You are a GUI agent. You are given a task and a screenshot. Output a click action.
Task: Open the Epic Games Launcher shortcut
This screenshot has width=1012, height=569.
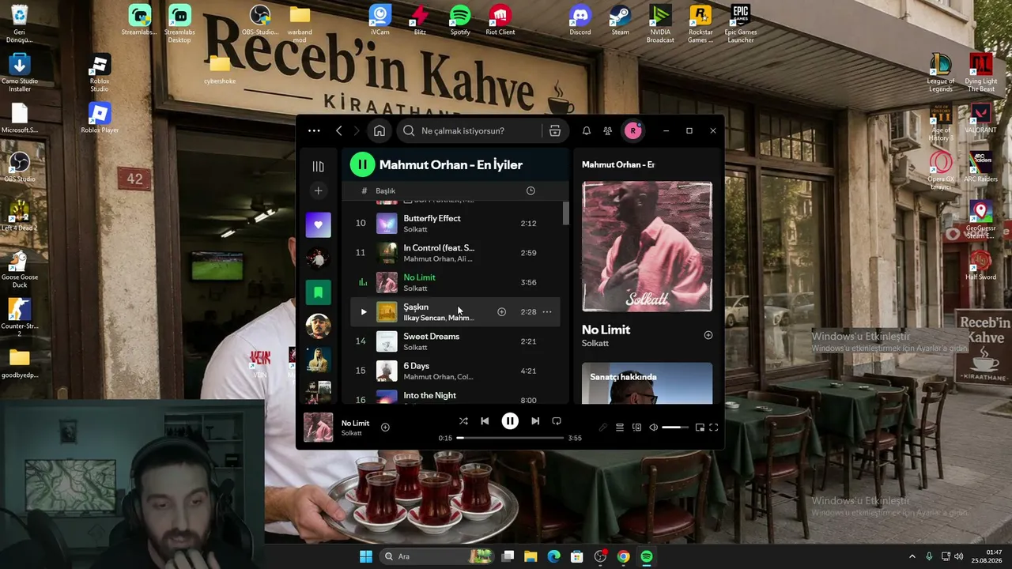741,24
